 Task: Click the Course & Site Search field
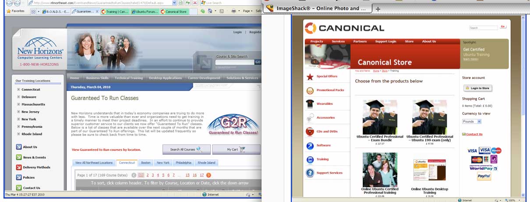(x=234, y=62)
